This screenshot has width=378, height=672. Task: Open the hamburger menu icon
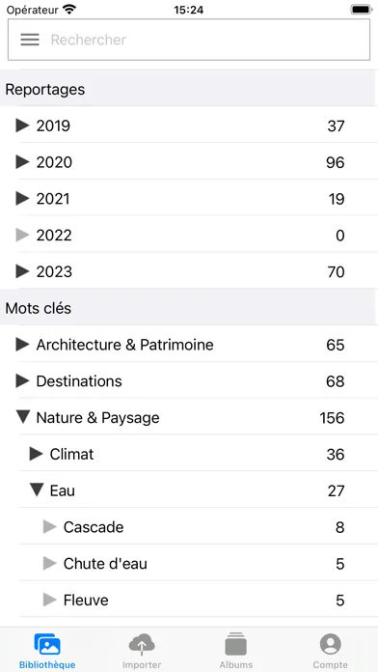pos(30,40)
